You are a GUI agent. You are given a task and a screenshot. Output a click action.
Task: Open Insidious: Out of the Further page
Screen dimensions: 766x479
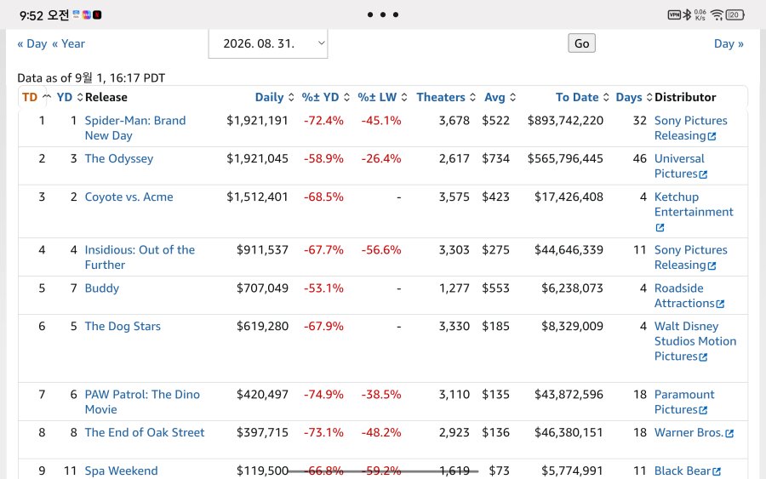140,257
